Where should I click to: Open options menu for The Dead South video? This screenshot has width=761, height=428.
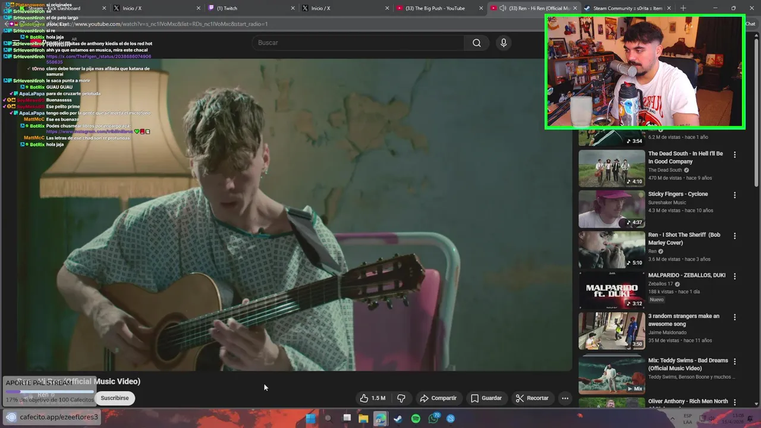click(x=734, y=155)
